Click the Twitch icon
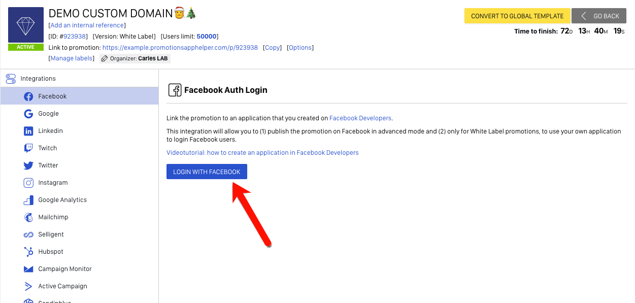The width and height of the screenshot is (635, 303). point(28,148)
